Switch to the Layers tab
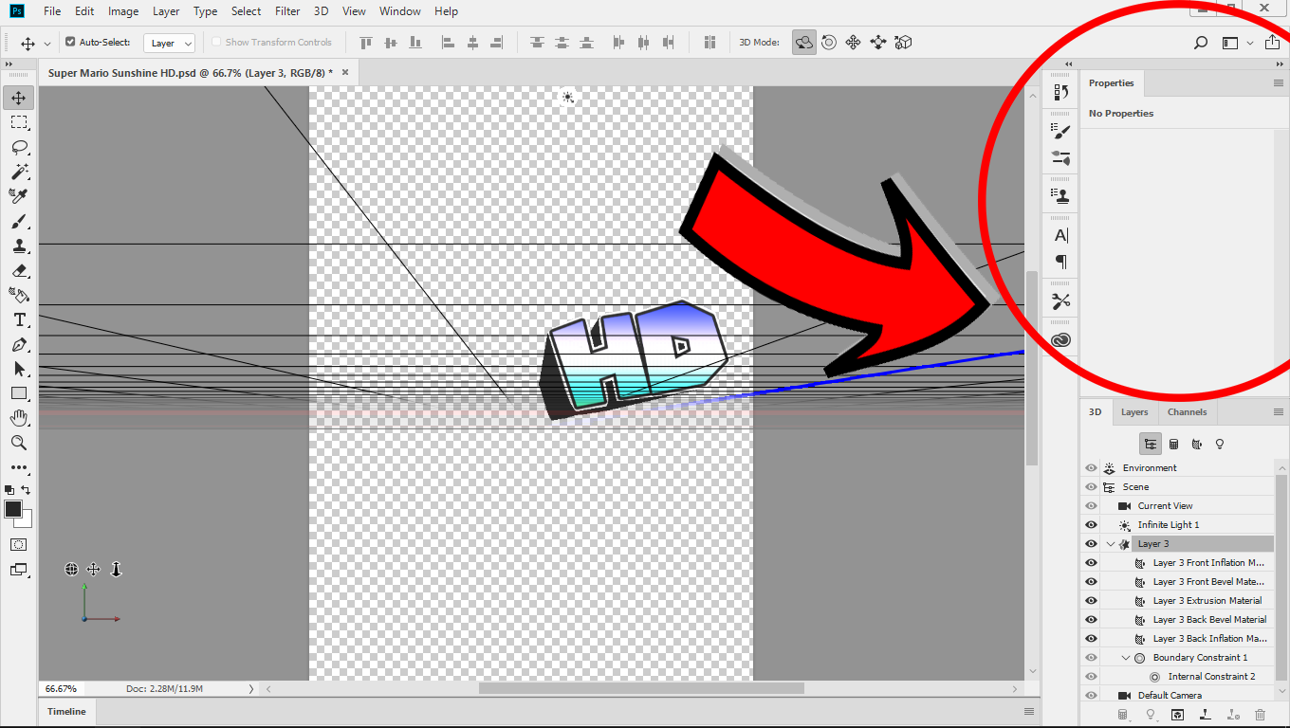This screenshot has height=728, width=1290. click(x=1134, y=412)
